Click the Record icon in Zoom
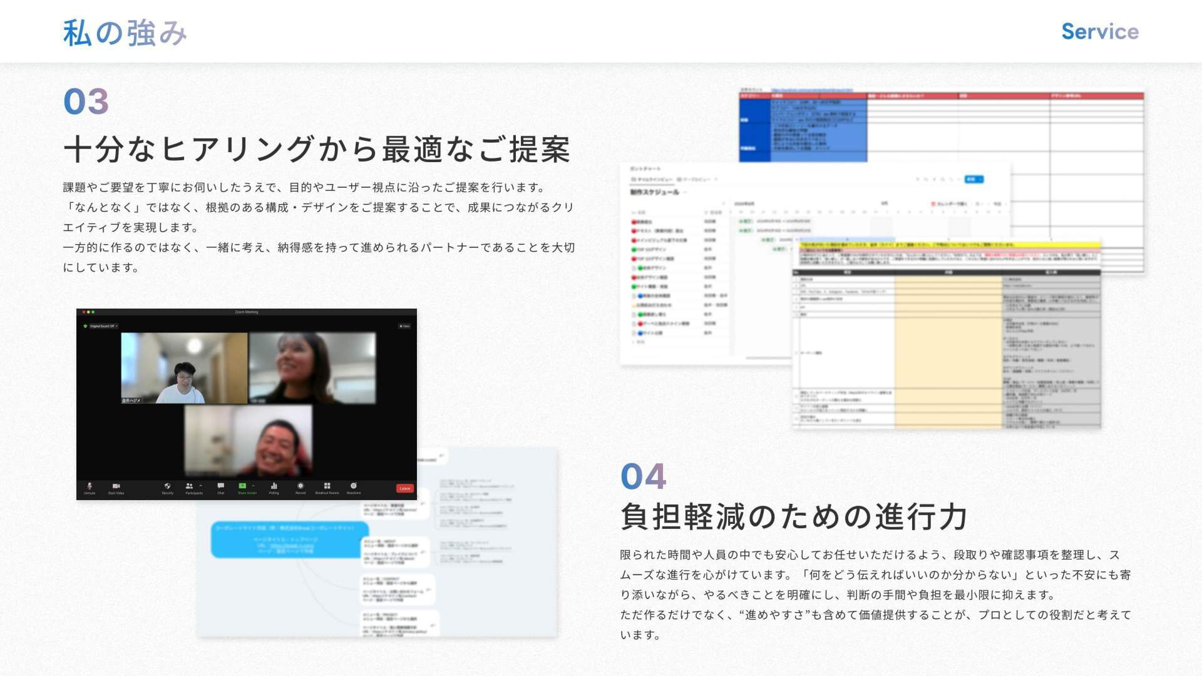Image resolution: width=1202 pixels, height=676 pixels. (x=300, y=486)
